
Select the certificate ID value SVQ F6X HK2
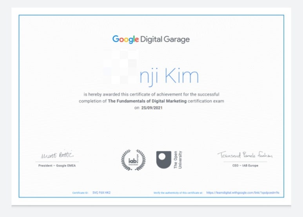point(102,193)
